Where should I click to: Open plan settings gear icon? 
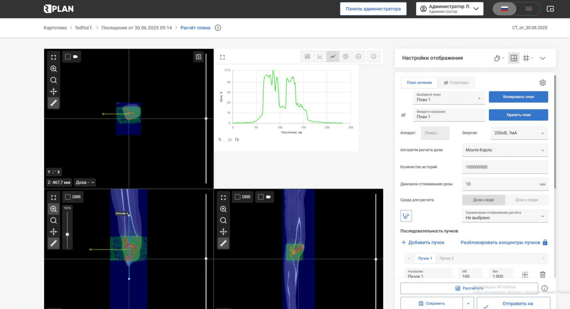(543, 83)
